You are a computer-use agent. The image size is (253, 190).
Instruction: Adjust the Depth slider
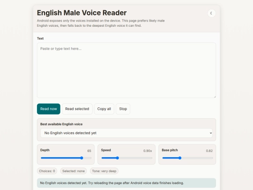click(66, 158)
